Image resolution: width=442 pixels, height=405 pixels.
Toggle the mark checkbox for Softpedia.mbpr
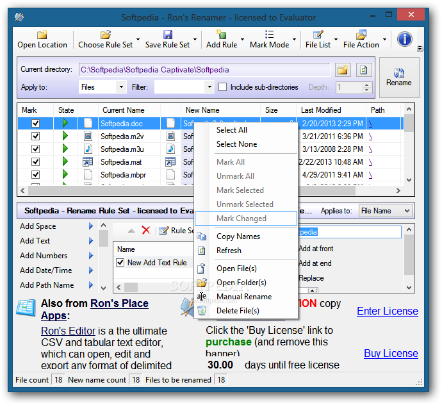coord(35,174)
